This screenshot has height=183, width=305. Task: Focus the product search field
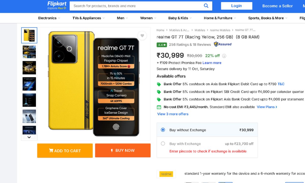137,6
